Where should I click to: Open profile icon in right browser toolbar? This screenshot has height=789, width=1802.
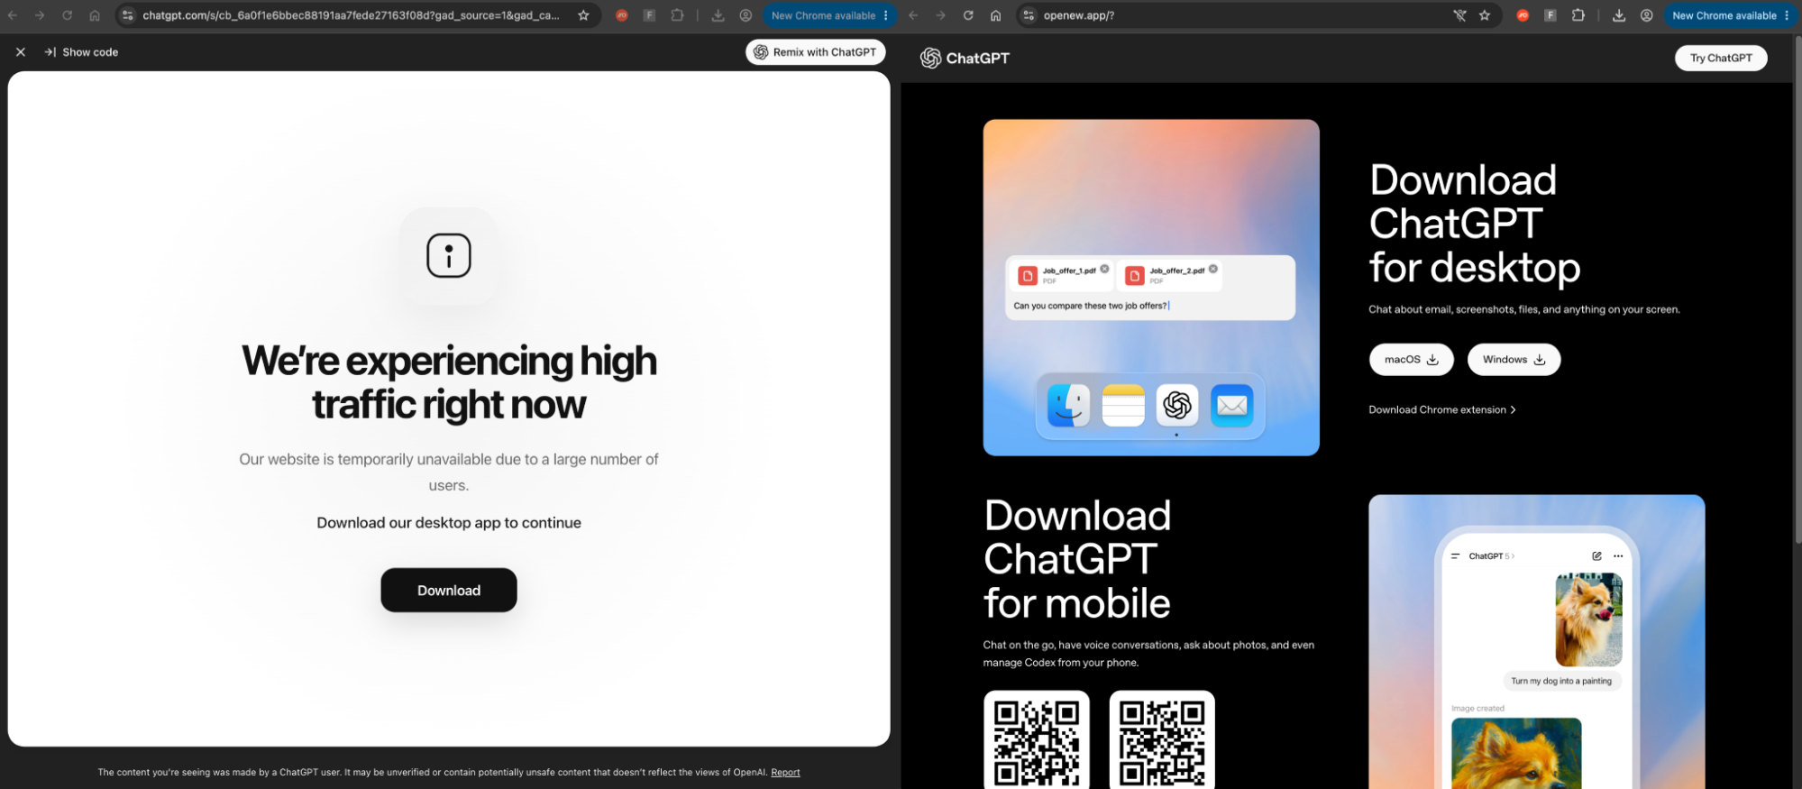(x=1647, y=15)
